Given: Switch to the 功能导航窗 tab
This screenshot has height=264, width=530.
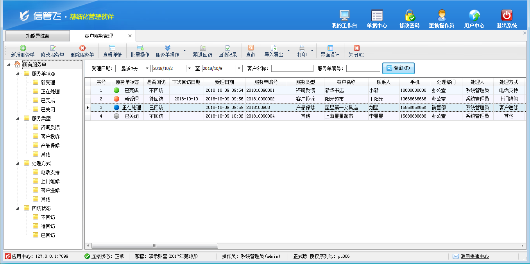Looking at the screenshot, I should click(38, 36).
